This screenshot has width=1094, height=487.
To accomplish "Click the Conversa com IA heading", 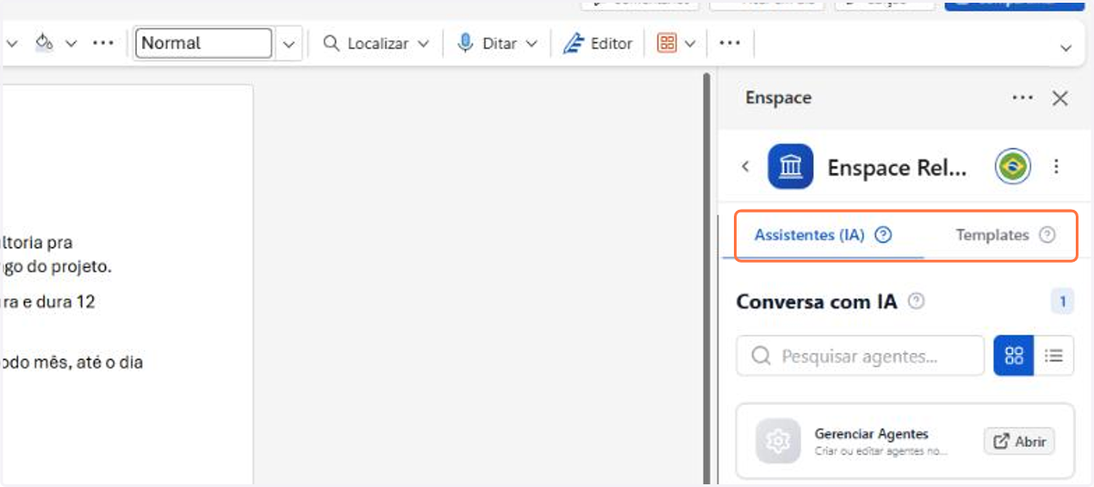I will click(x=817, y=302).
